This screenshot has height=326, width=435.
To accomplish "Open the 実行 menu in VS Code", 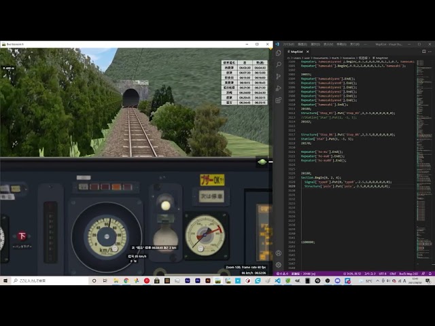I will click(x=354, y=44).
